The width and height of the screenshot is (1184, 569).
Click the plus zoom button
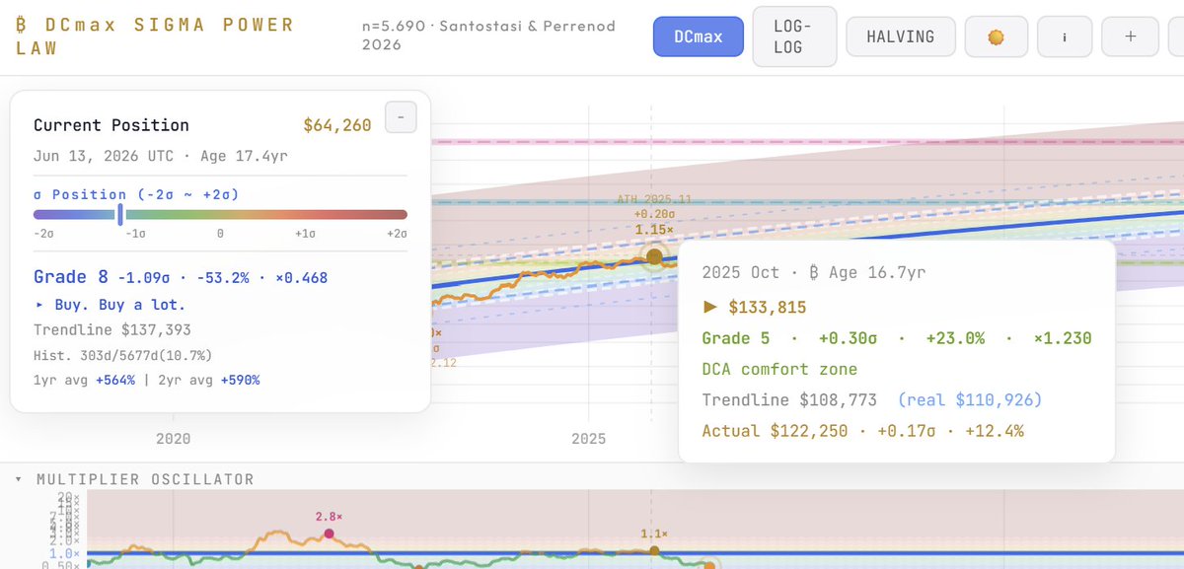point(1131,37)
